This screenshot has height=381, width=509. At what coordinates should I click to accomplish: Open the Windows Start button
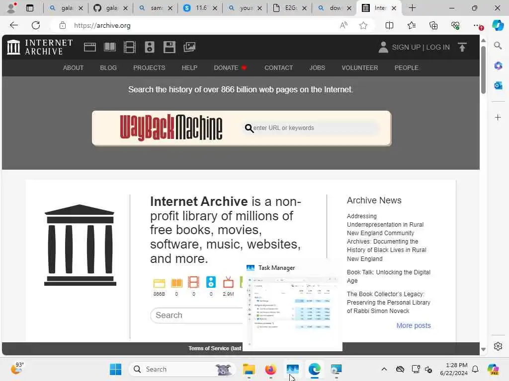(x=115, y=369)
